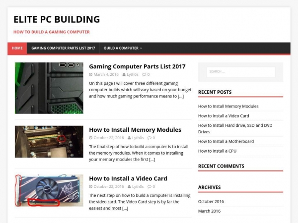
Task: Click the Recent Comments widget heading
Action: (x=221, y=167)
